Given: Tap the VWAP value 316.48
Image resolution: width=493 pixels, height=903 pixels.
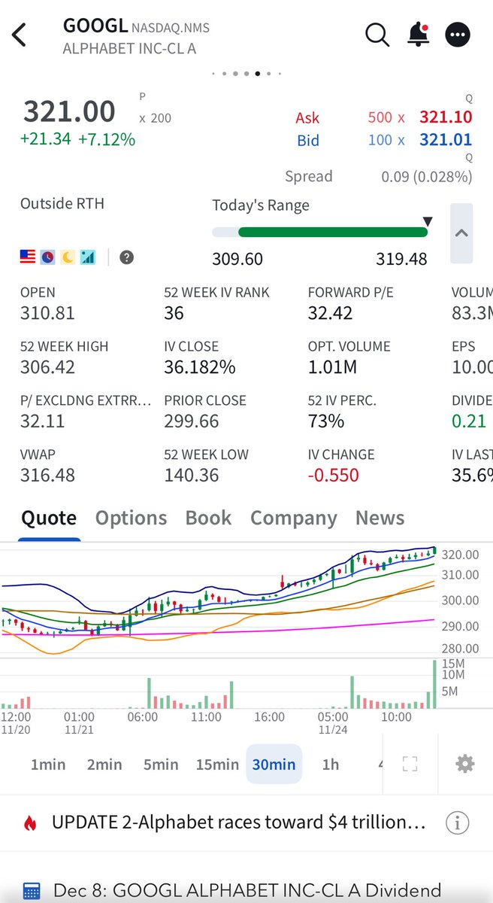Looking at the screenshot, I should click(47, 476).
